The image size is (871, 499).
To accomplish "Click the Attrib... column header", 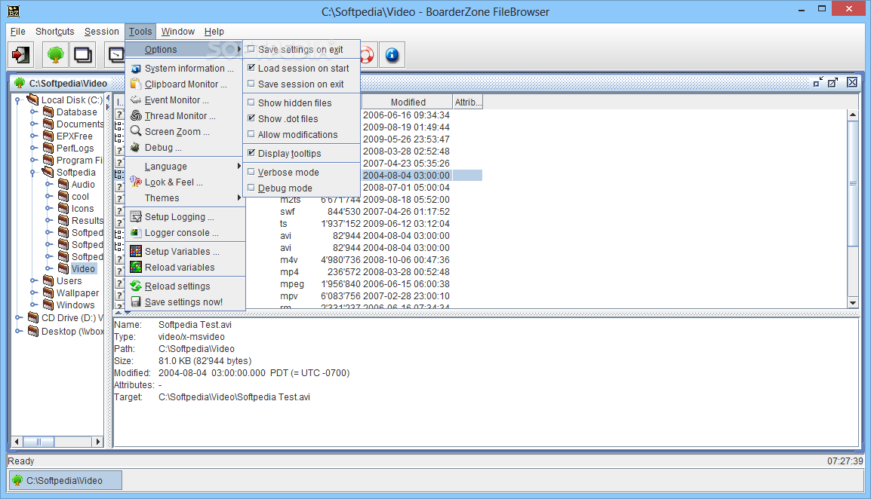I will coord(468,102).
